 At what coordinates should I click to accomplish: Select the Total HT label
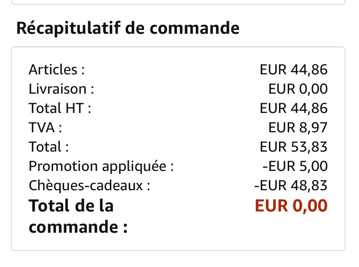60,108
